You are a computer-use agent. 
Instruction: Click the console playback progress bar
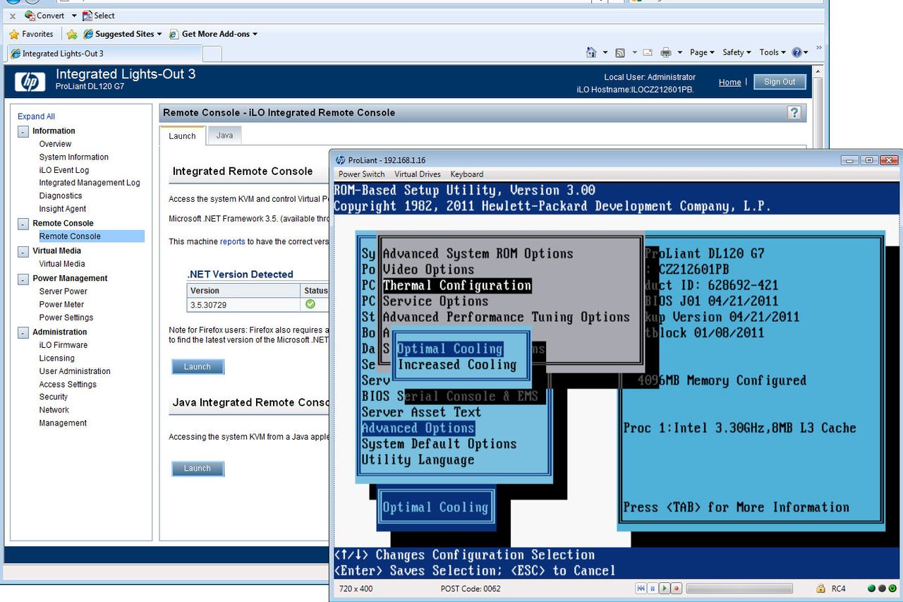pyautogui.click(x=739, y=588)
